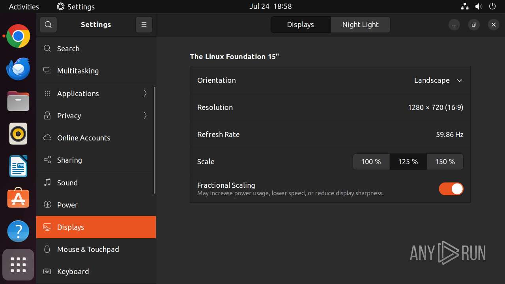Open Ubuntu Software from the dock
The height and width of the screenshot is (284, 505).
(18, 198)
